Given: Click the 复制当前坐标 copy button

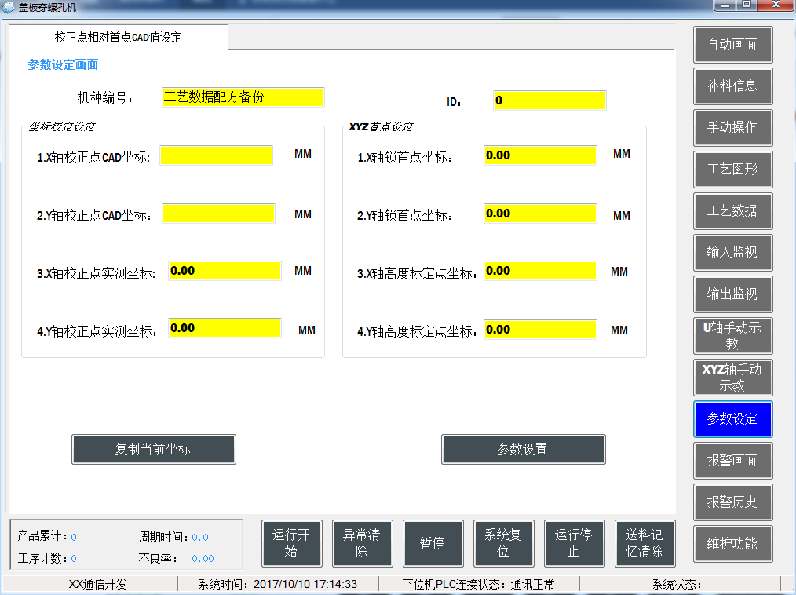Looking at the screenshot, I should [153, 449].
